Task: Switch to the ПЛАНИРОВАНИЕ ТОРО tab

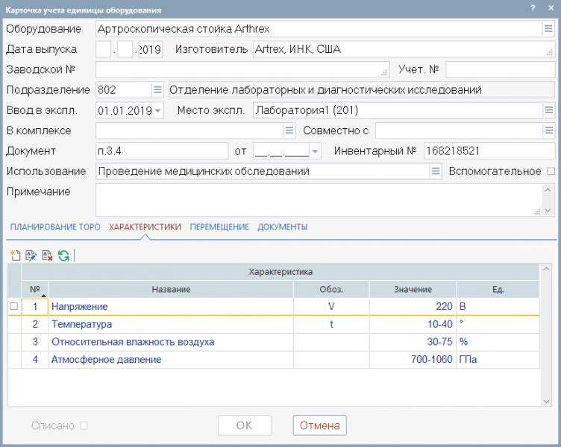Action: [x=55, y=227]
